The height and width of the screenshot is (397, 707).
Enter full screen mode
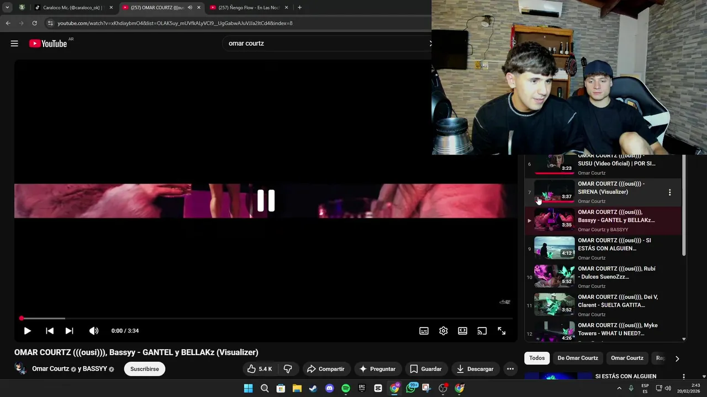pos(502,331)
